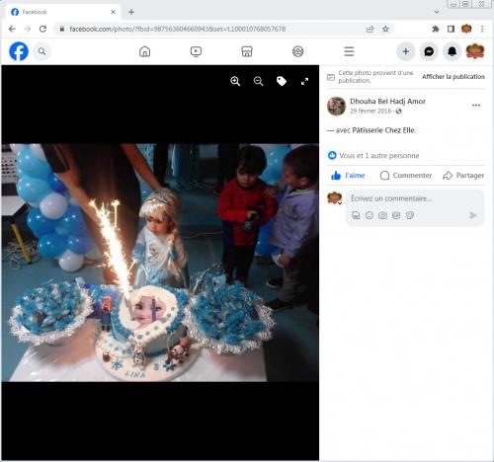Screen dimensions: 494x462
Task: Click Afficher la publication link
Action: click(x=453, y=77)
